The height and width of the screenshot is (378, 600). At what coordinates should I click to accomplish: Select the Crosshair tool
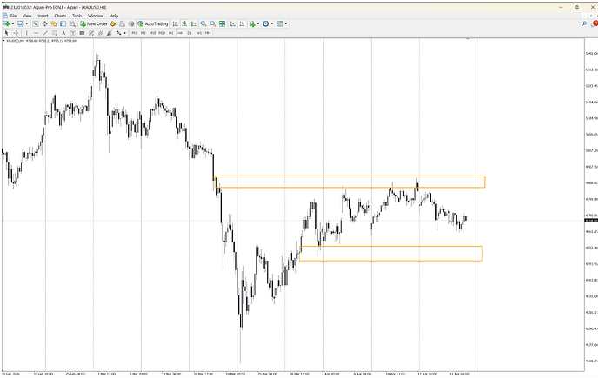(x=16, y=33)
